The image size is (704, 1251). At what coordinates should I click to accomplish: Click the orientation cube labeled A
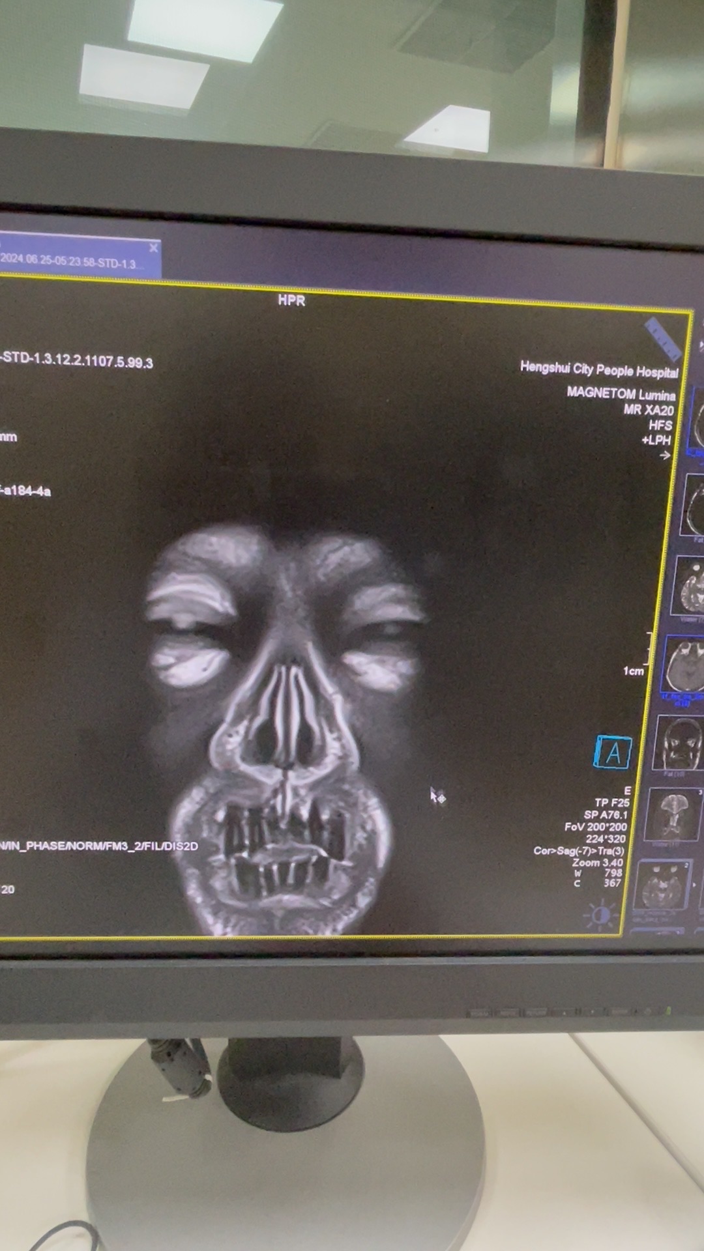613,753
